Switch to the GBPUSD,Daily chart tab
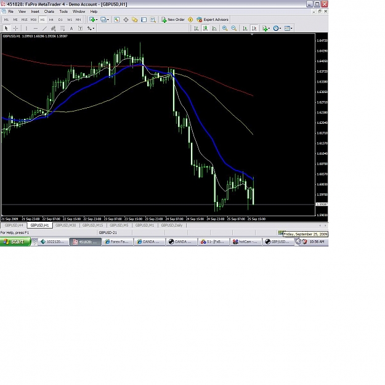The image size is (385, 385). tap(172, 225)
